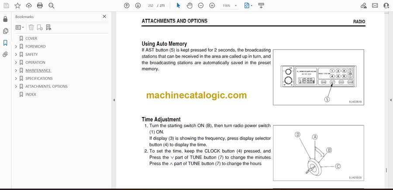The height and width of the screenshot is (190, 393).
Task: Go to previous page arrow
Action: click(x=127, y=6)
